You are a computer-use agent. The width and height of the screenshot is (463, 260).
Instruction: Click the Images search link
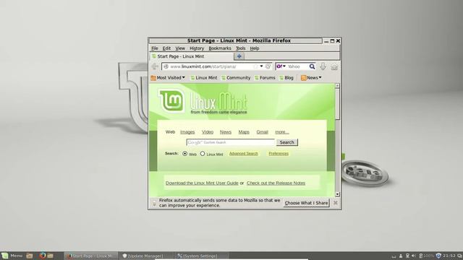[x=187, y=132]
